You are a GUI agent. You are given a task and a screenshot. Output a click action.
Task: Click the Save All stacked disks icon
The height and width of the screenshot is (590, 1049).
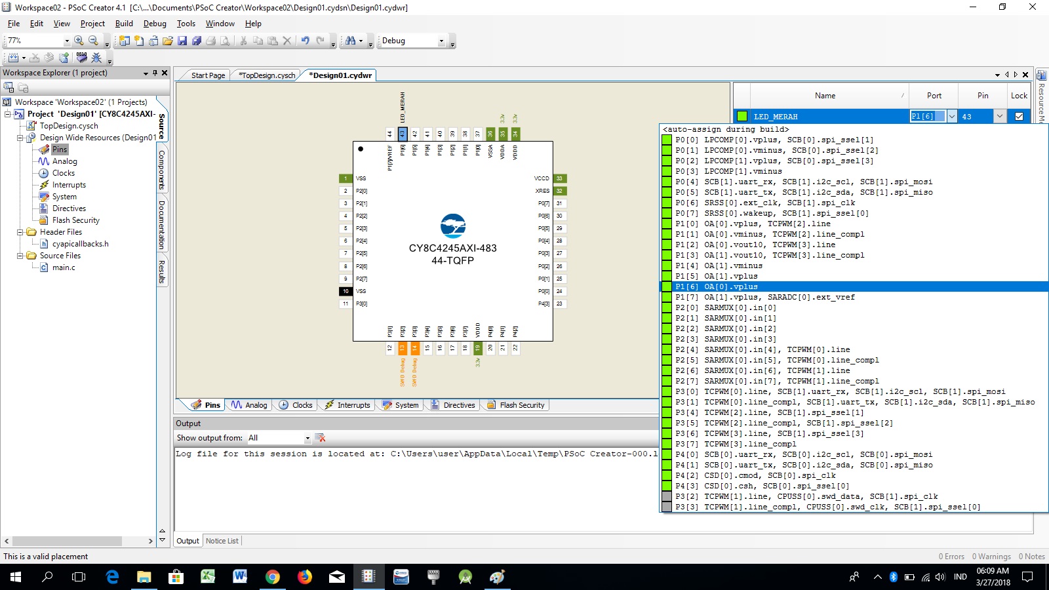click(x=197, y=41)
